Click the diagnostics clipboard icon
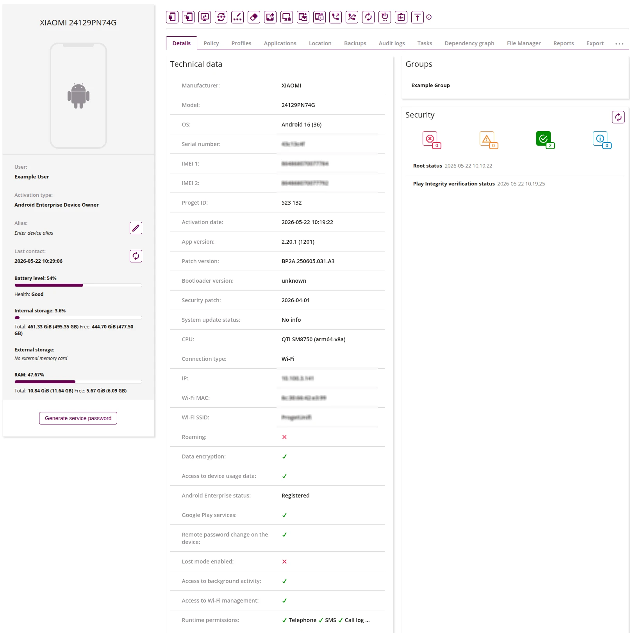Image resolution: width=630 pixels, height=633 pixels. (401, 17)
